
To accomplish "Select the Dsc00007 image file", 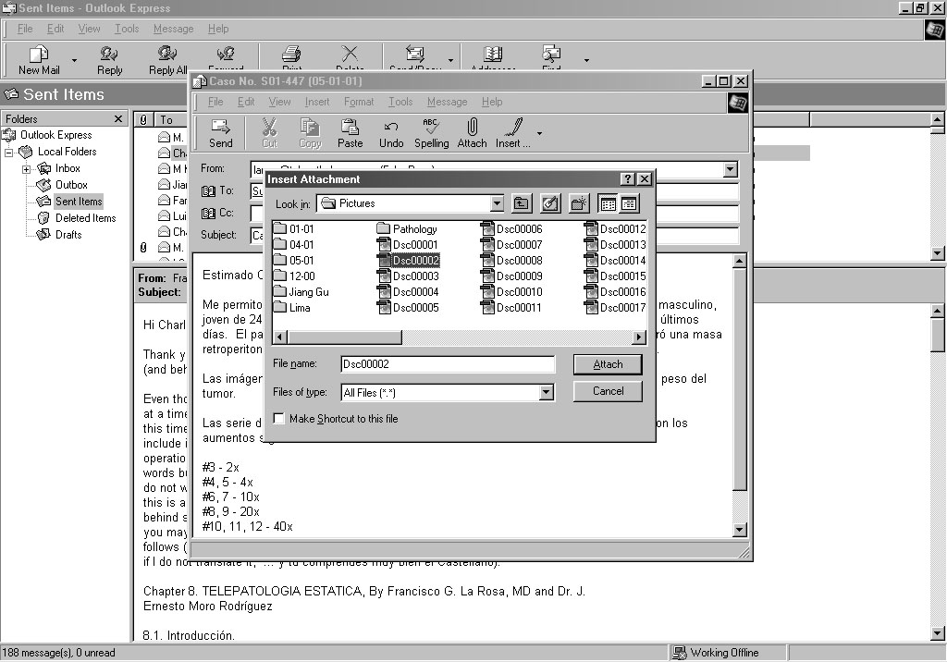I will click(519, 245).
